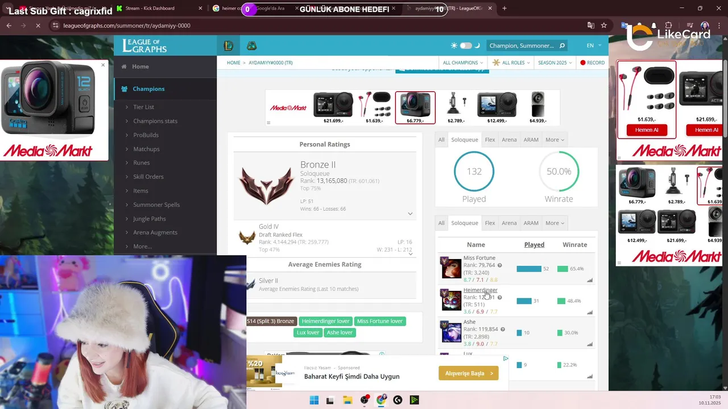Click the 50.0% winrate circle gauge

tap(559, 171)
